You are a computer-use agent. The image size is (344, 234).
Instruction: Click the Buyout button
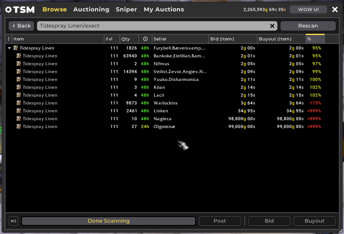[314, 221]
